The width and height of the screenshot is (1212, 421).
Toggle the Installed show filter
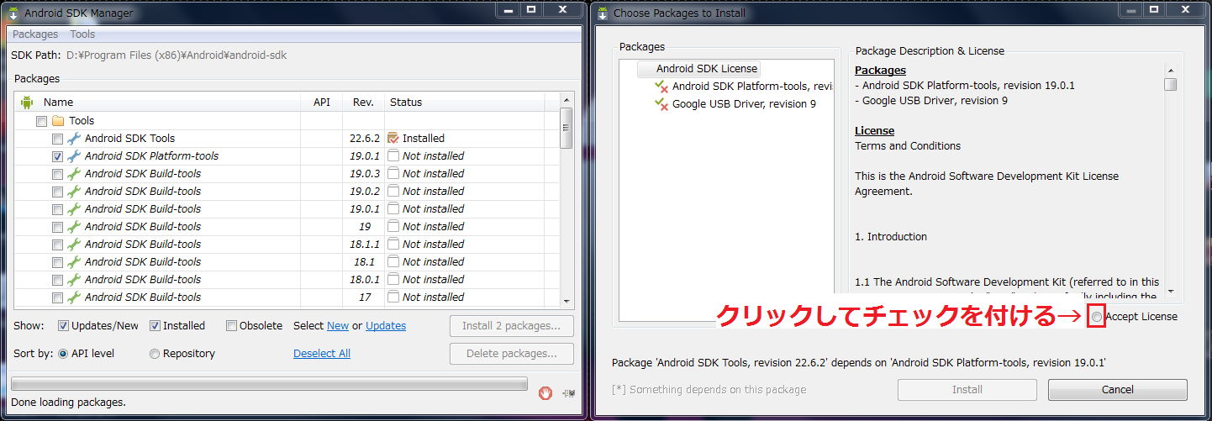155,326
